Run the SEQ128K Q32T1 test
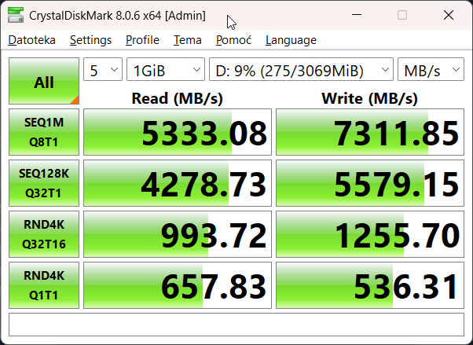Image resolution: width=473 pixels, height=345 pixels. point(44,183)
